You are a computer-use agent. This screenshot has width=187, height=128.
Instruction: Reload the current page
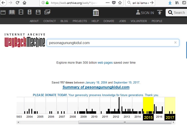[x=17, y=3]
